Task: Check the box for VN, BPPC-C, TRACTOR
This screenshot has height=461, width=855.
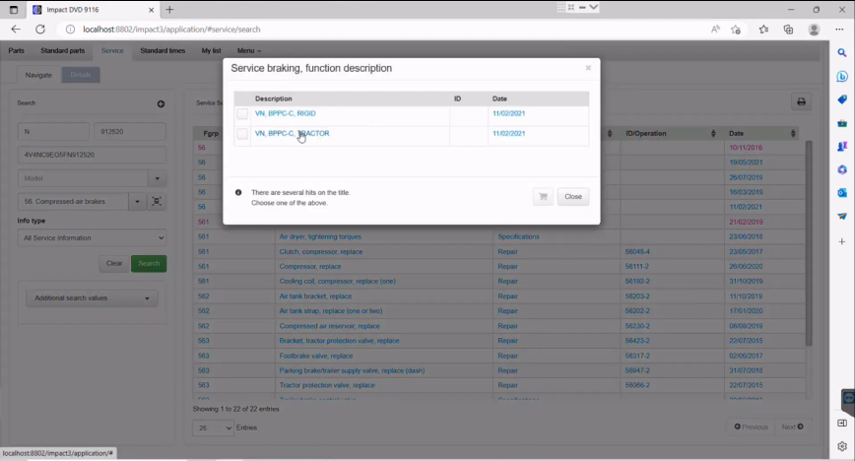Action: click(242, 134)
